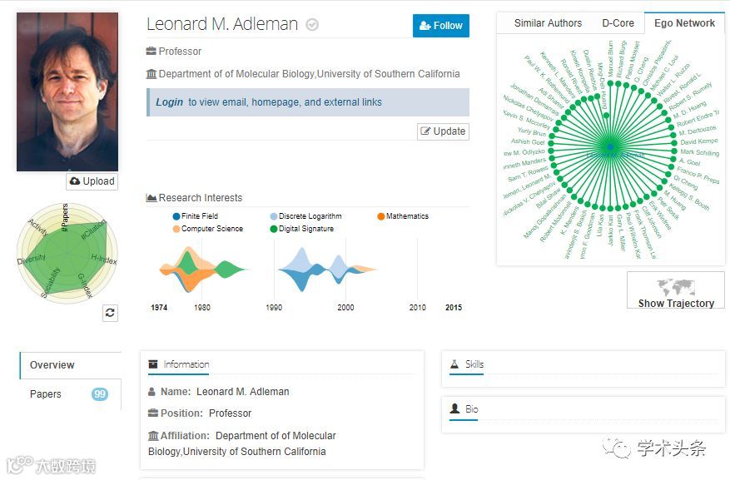Click the verified checkmark beside Leonard M. Adleman

coord(312,25)
